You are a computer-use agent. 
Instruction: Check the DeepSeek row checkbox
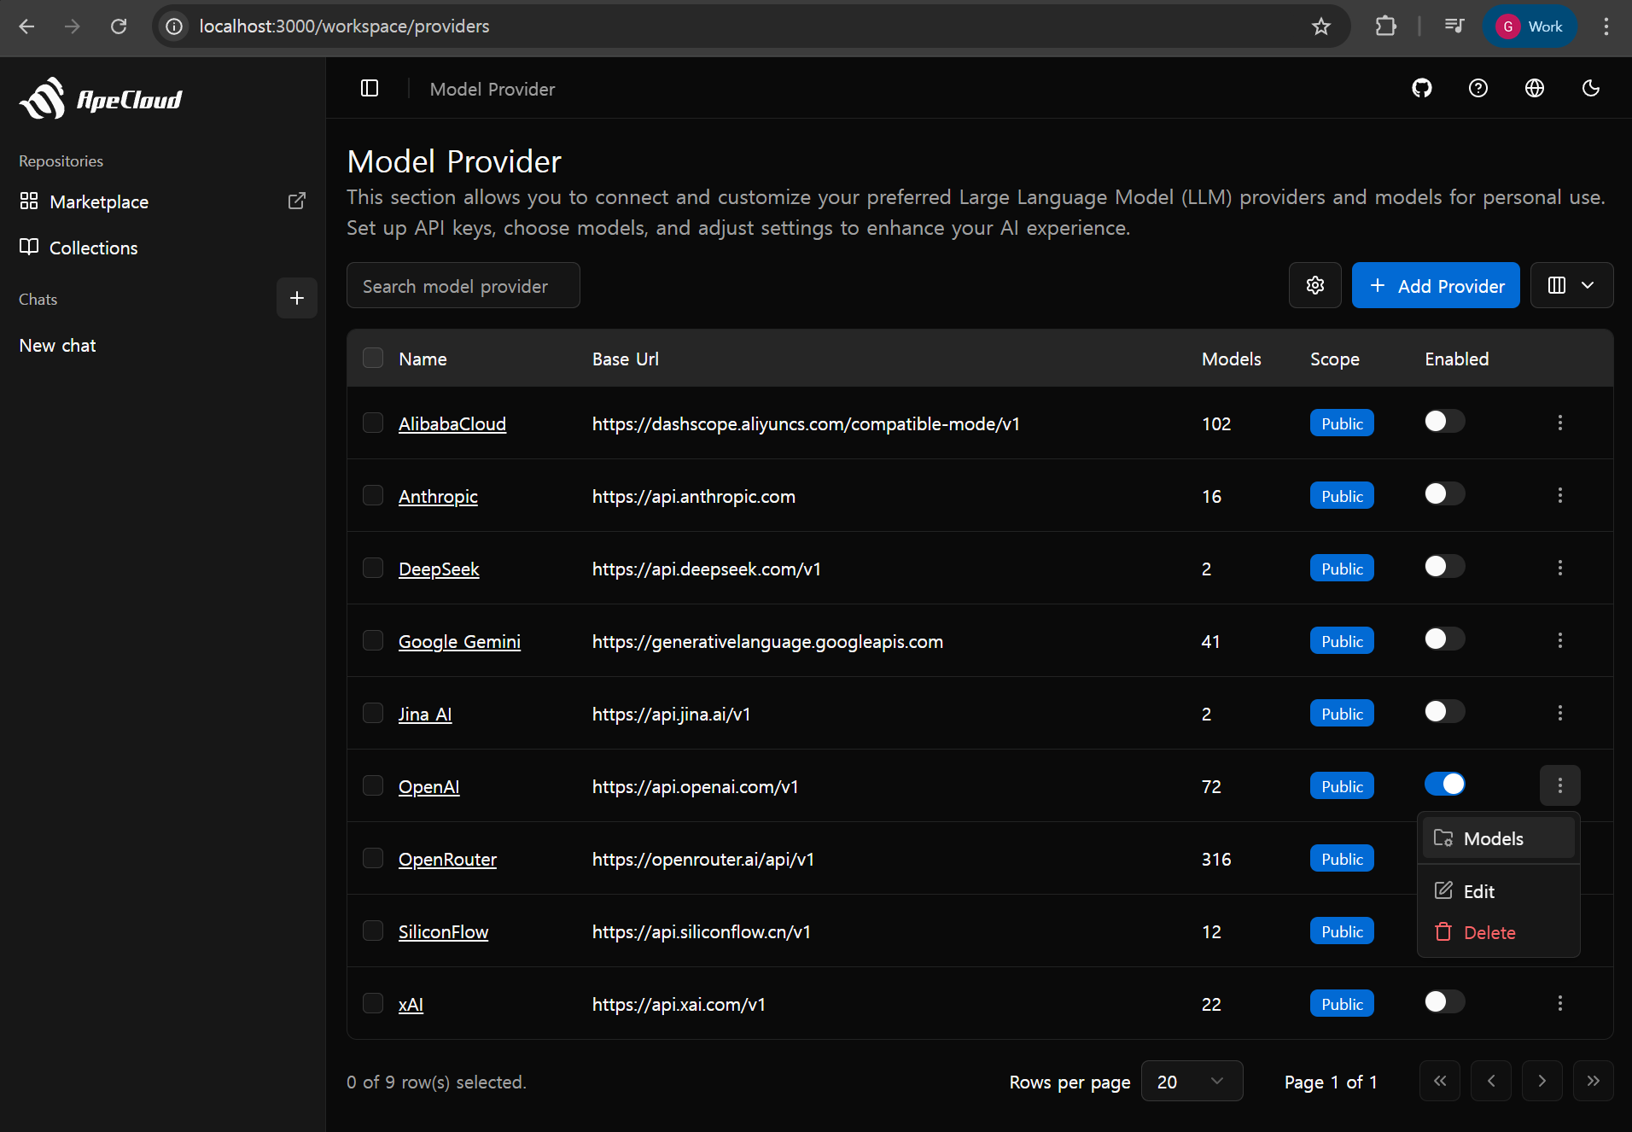pyautogui.click(x=373, y=568)
